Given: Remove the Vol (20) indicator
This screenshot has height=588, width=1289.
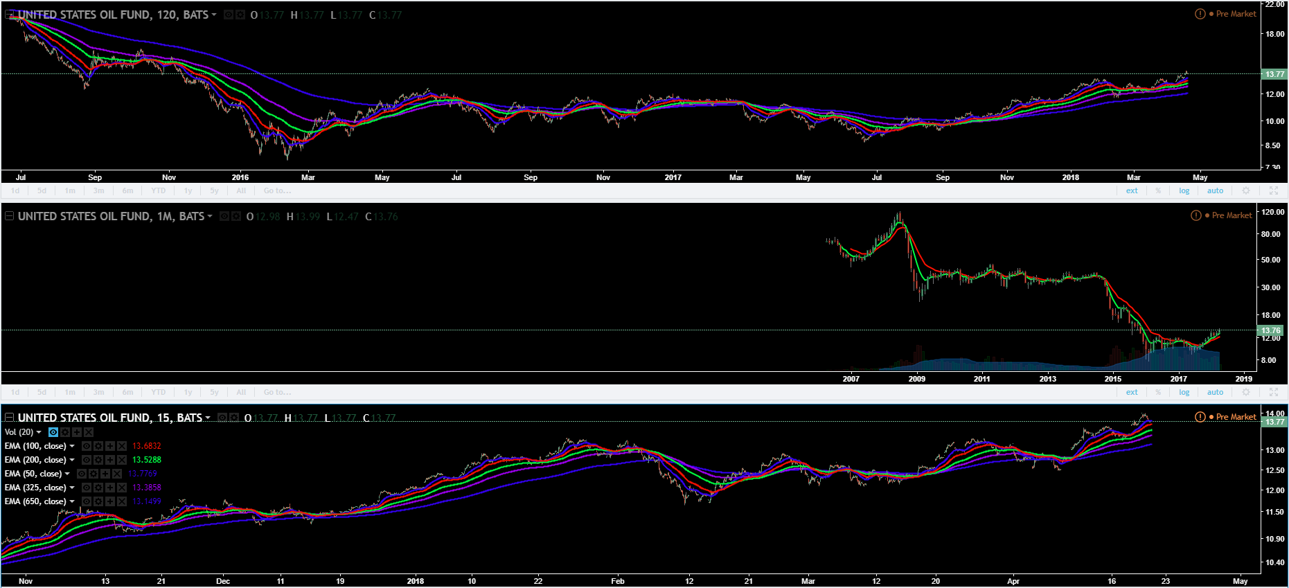Looking at the screenshot, I should click(x=88, y=432).
